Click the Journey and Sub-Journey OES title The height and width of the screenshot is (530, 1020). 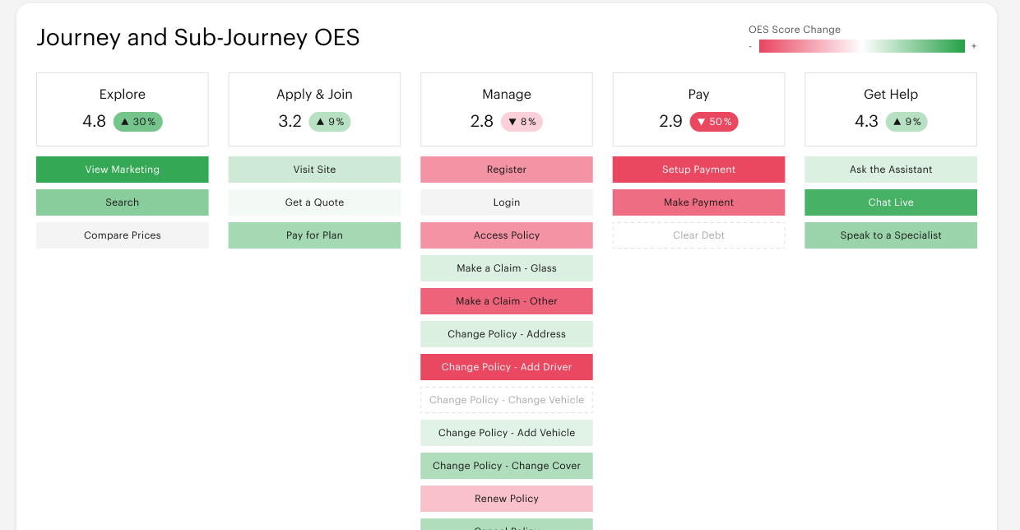click(198, 38)
